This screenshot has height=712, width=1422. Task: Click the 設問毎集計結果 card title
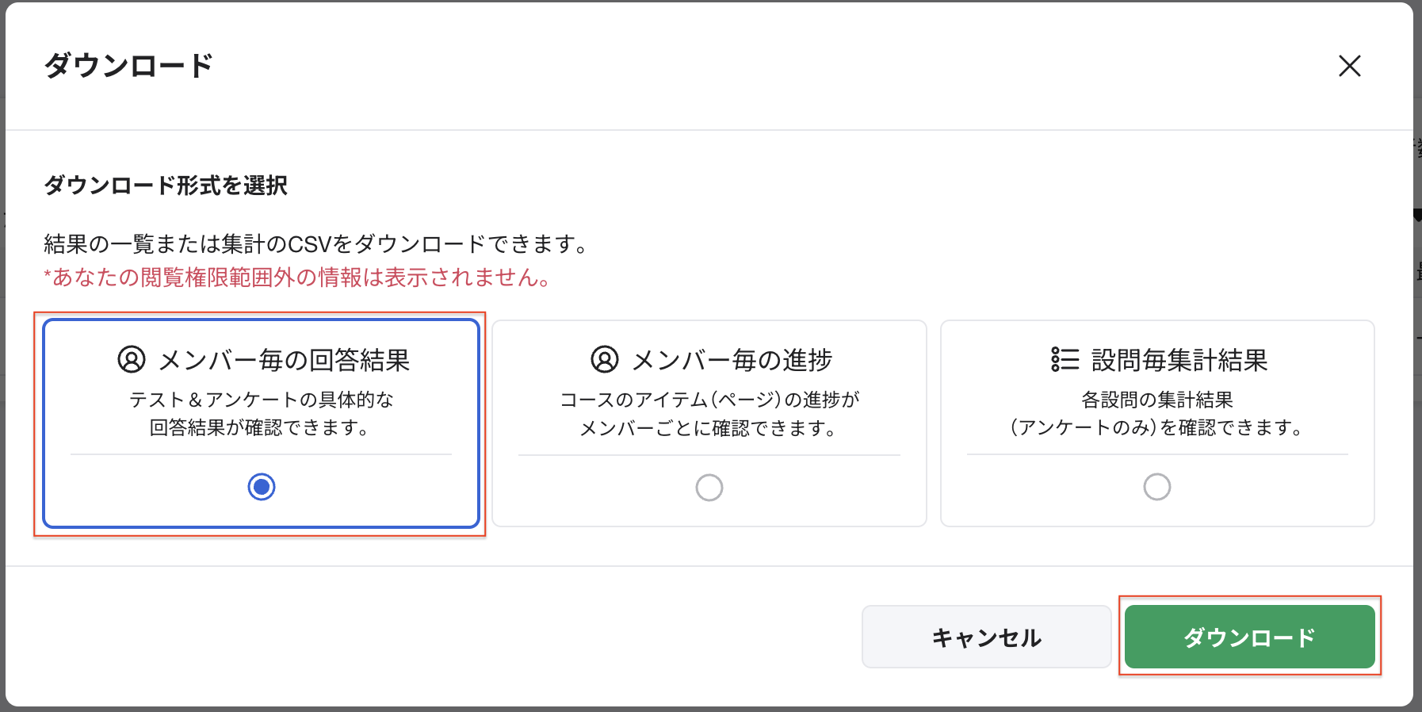1179,360
